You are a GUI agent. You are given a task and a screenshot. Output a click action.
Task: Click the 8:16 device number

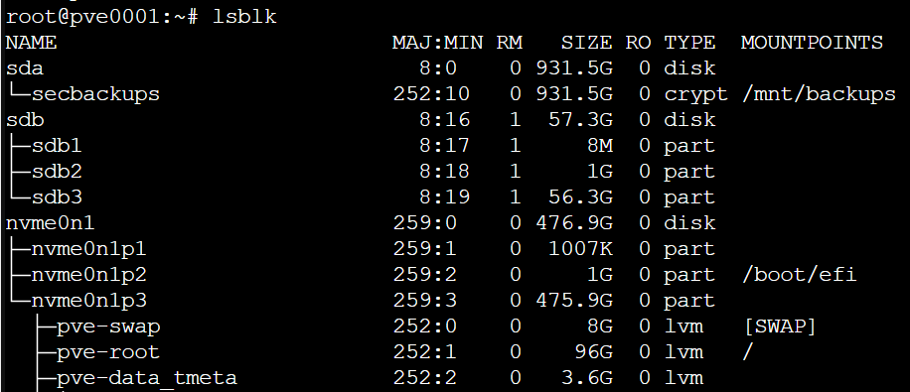(444, 119)
